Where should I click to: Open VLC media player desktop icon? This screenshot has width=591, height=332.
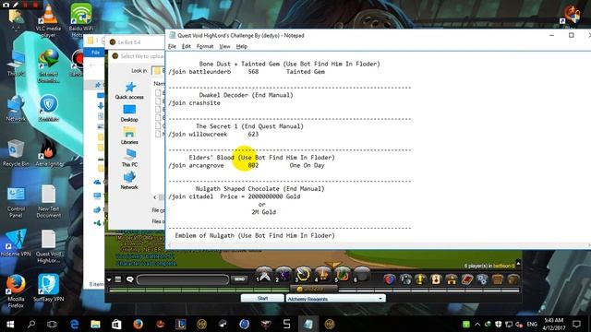(x=48, y=20)
